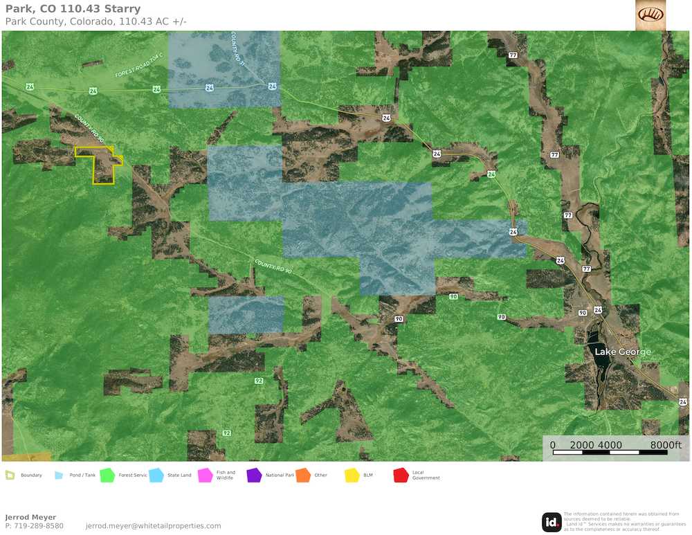The image size is (692, 535).
Task: Click the Park, CO 110.43 Starry title
Action: tap(73, 9)
